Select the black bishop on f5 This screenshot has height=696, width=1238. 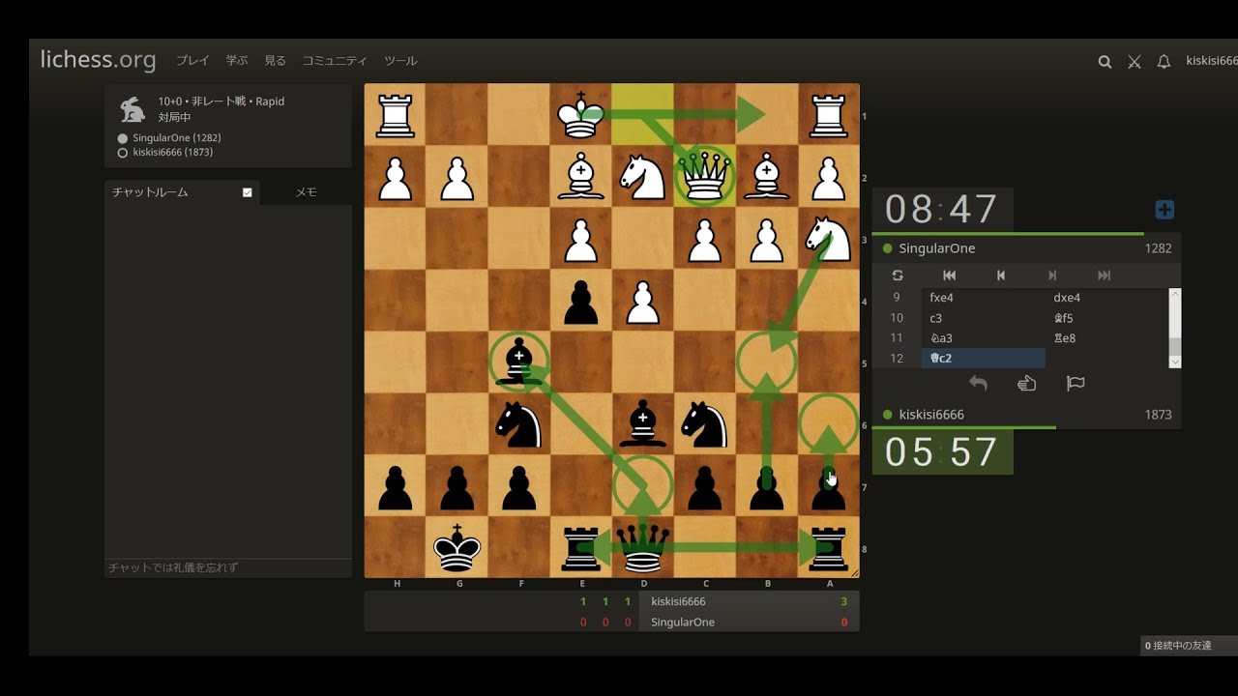tap(519, 362)
